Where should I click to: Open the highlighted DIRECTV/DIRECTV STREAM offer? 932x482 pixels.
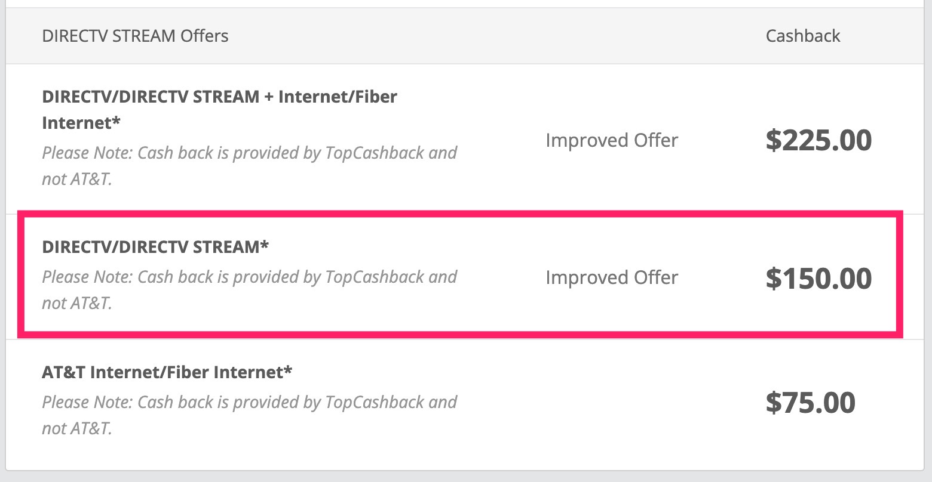154,246
